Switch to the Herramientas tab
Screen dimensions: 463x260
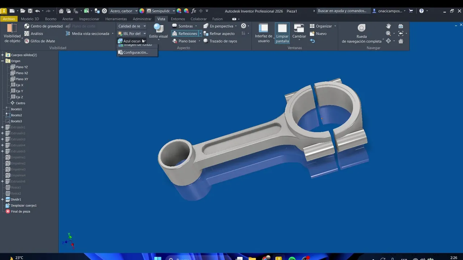point(116,19)
